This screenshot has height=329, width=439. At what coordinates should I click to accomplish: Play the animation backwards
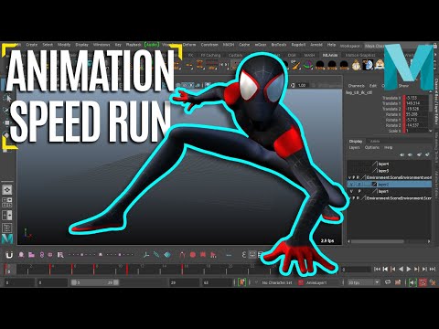[x=401, y=269]
